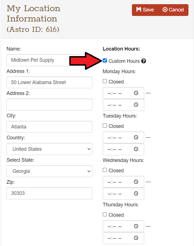Open Tuesday opening time clock picker
This screenshot has width=194, height=246.
pyautogui.click(x=136, y=138)
